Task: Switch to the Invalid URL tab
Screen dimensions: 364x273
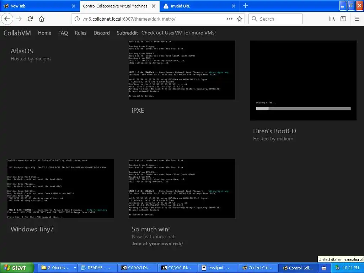Action: pyautogui.click(x=200, y=6)
